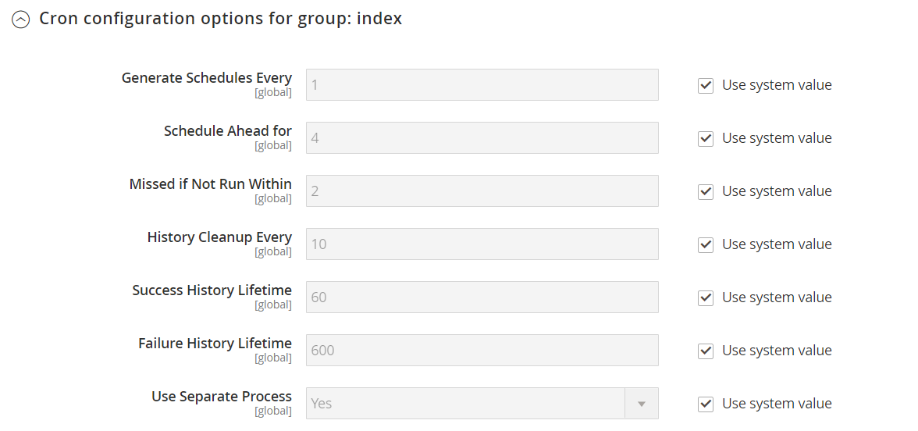The height and width of the screenshot is (431, 918).
Task: Toggle system value for Missed if Not Run Within
Action: click(x=706, y=191)
